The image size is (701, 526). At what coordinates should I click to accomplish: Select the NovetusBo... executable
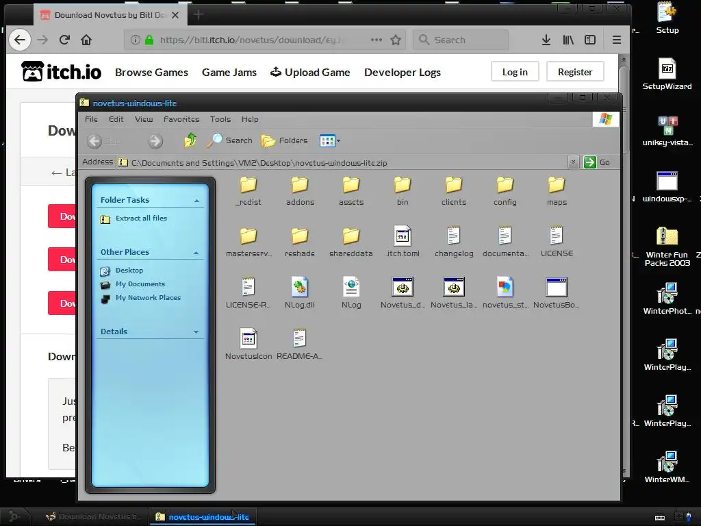click(557, 294)
